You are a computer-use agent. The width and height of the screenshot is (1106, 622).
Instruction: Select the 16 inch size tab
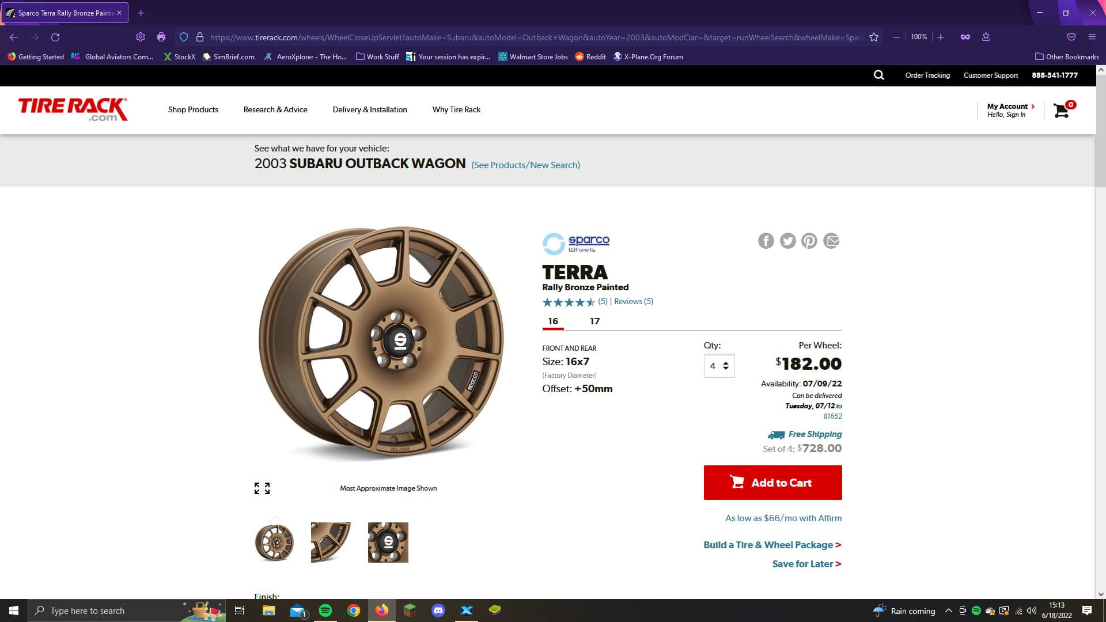coord(553,321)
